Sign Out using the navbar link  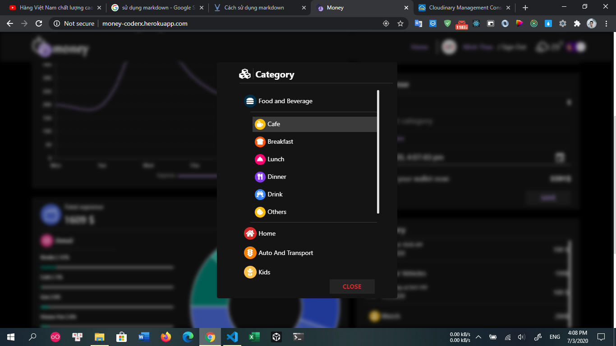click(512, 46)
